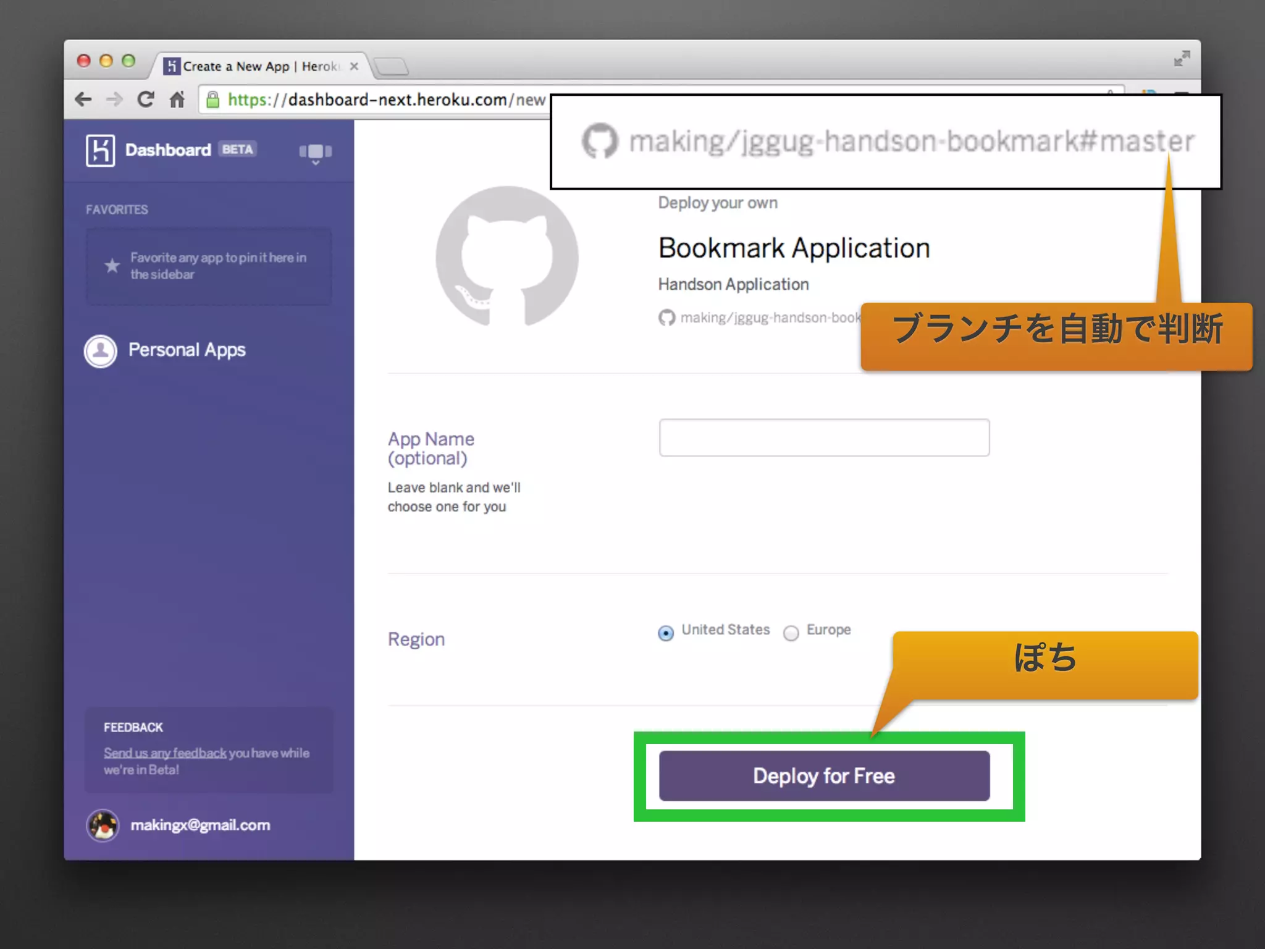Open a new browser tab
This screenshot has width=1265, height=949.
[391, 66]
